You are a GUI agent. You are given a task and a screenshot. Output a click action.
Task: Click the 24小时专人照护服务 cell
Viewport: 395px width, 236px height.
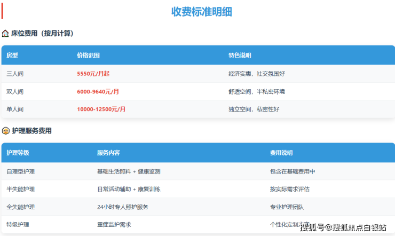tap(123, 207)
